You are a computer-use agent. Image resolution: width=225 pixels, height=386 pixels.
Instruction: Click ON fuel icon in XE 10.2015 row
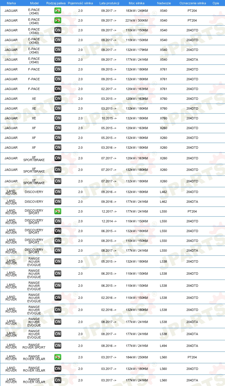58,118
